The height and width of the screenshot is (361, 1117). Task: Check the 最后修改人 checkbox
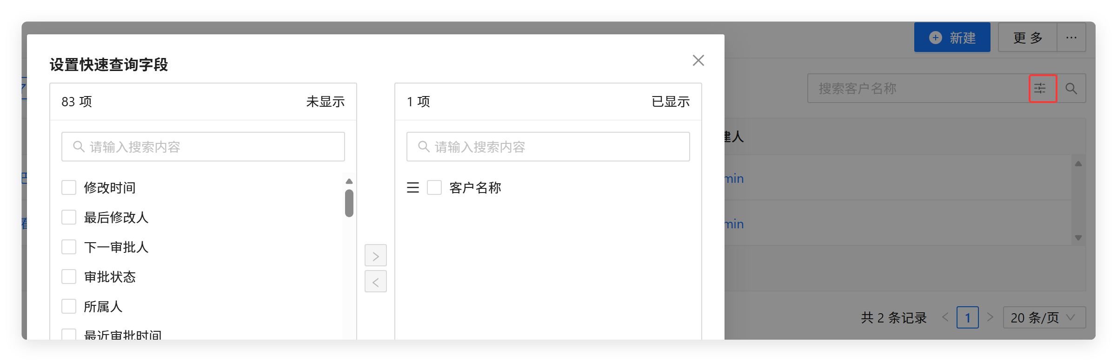[69, 217]
